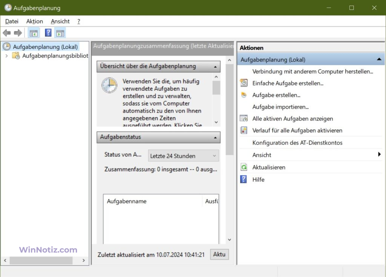Open Hilfe using the blue question mark toolbar icon

tap(48, 32)
